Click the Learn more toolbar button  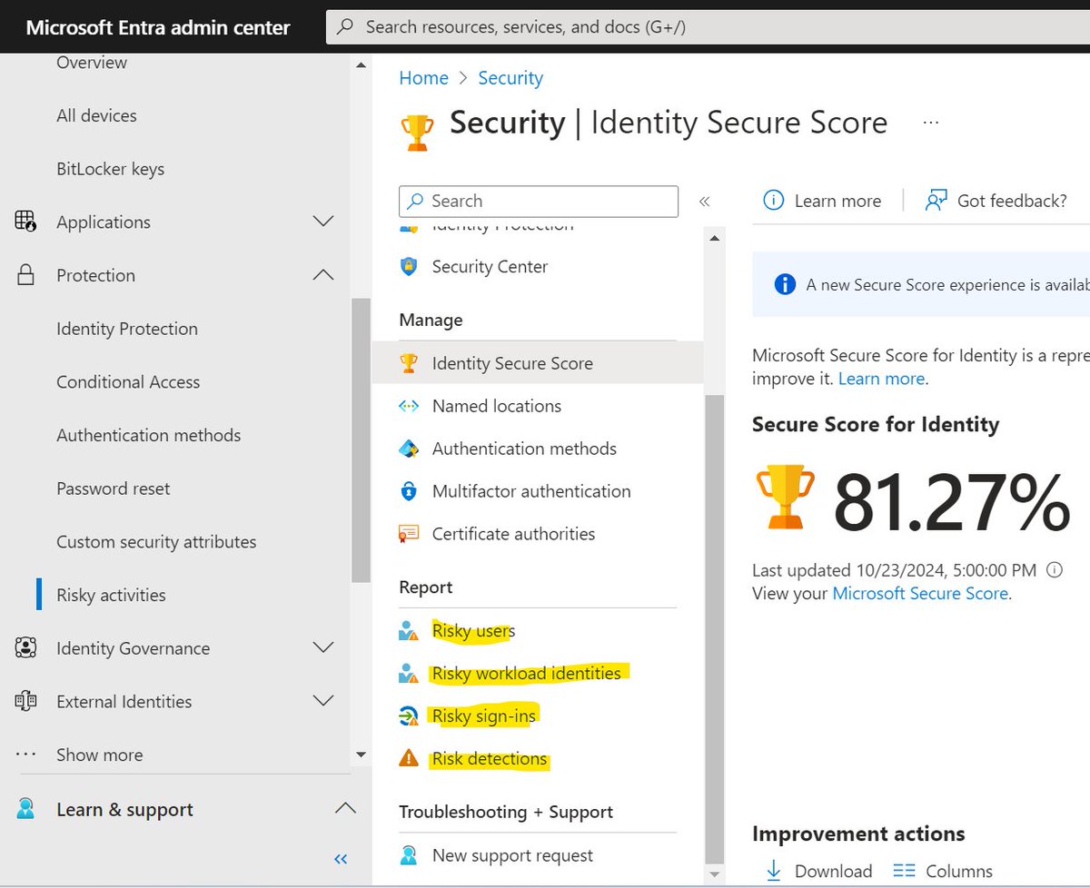[x=822, y=201]
